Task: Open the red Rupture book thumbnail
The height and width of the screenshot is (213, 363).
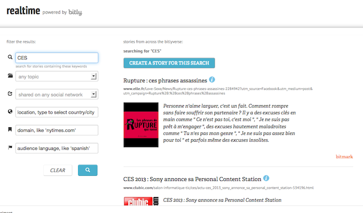Action: click(x=139, y=125)
